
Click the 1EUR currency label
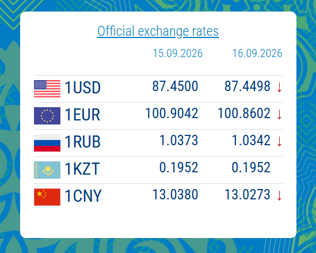coord(82,115)
